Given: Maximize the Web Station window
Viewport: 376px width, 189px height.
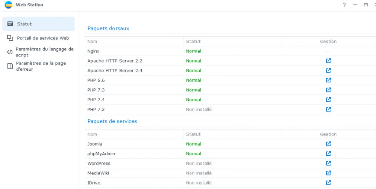Looking at the screenshot, I should pos(366,5).
